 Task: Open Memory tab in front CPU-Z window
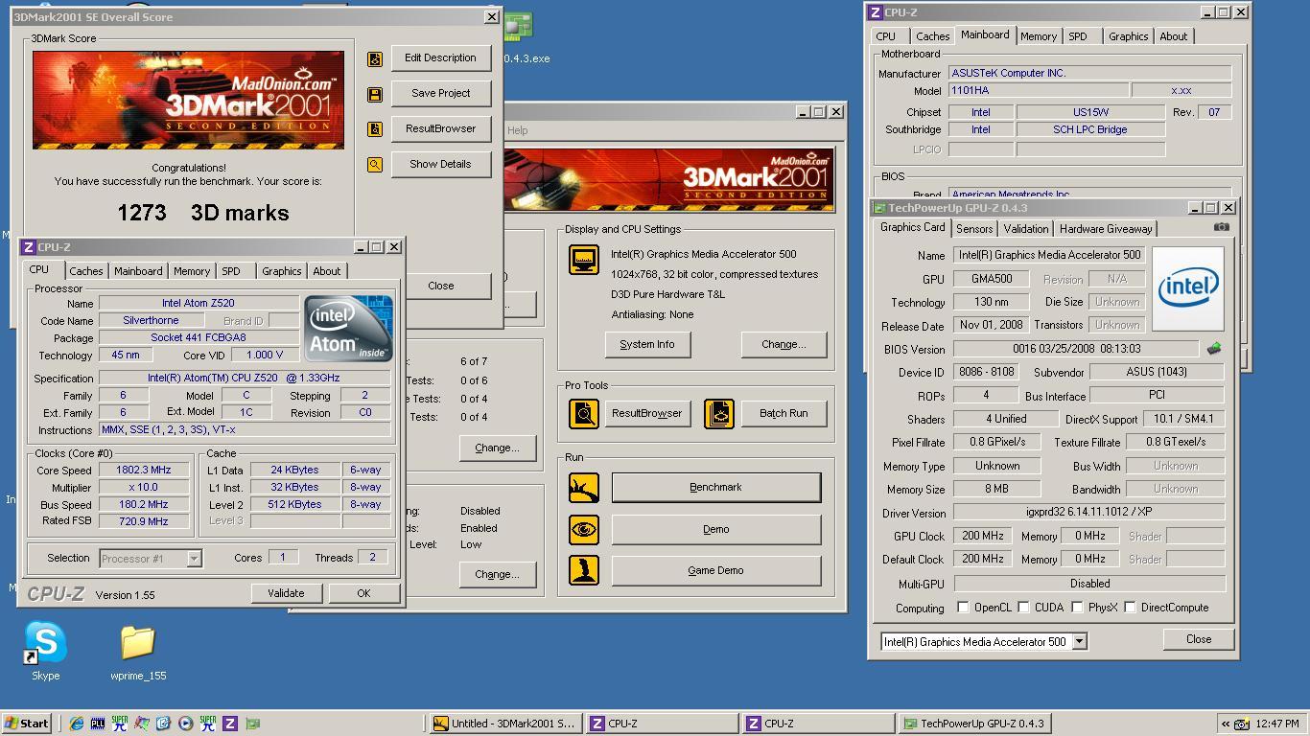pos(191,271)
